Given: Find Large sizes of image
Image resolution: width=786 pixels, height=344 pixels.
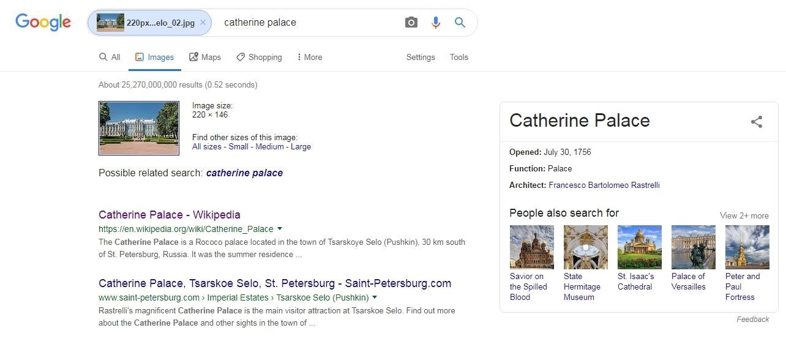Looking at the screenshot, I should (301, 147).
